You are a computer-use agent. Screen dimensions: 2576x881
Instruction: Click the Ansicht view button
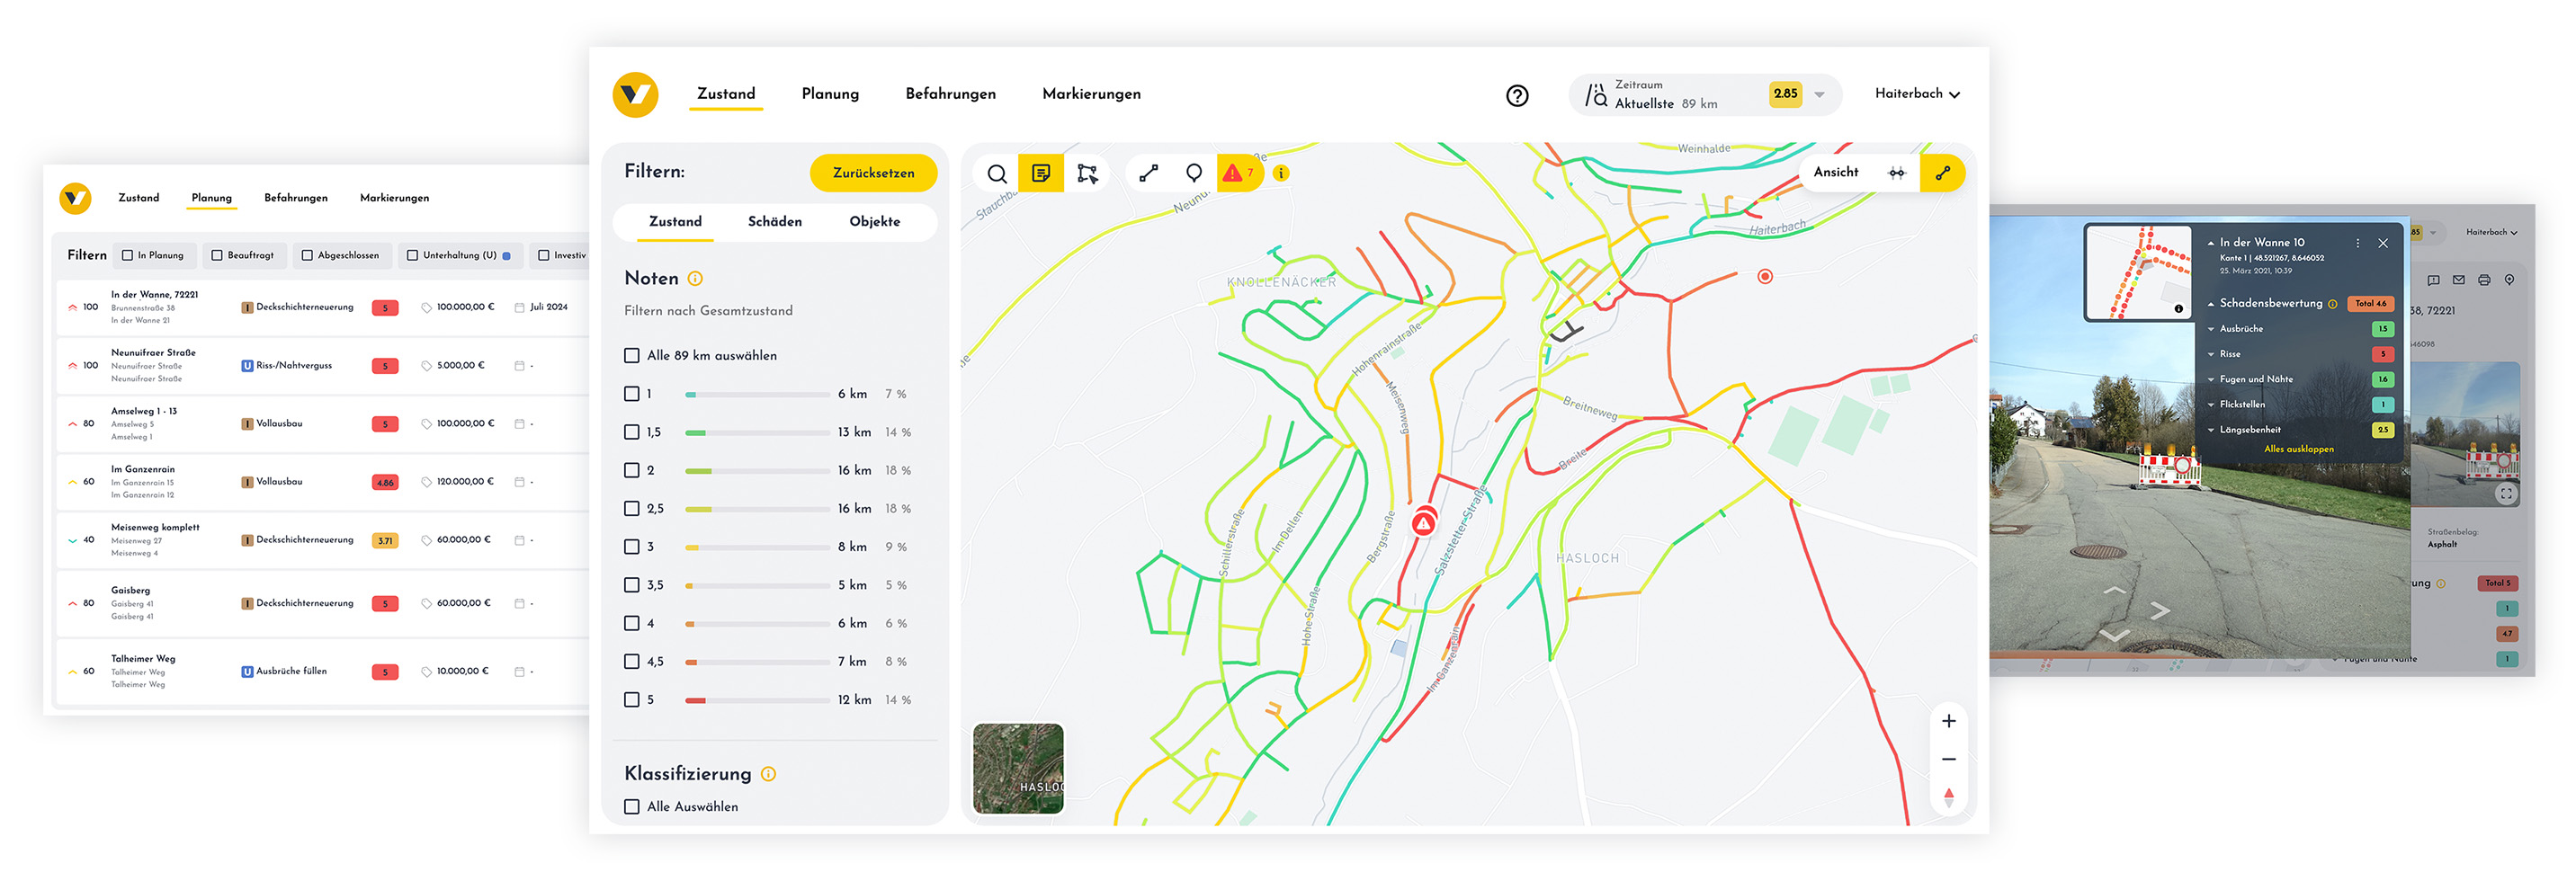click(1836, 173)
